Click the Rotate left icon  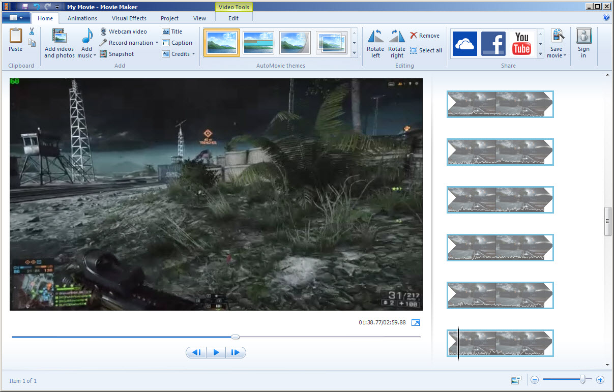375,37
